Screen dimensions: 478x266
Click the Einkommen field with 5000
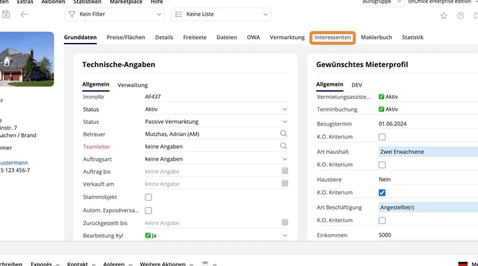428,235
